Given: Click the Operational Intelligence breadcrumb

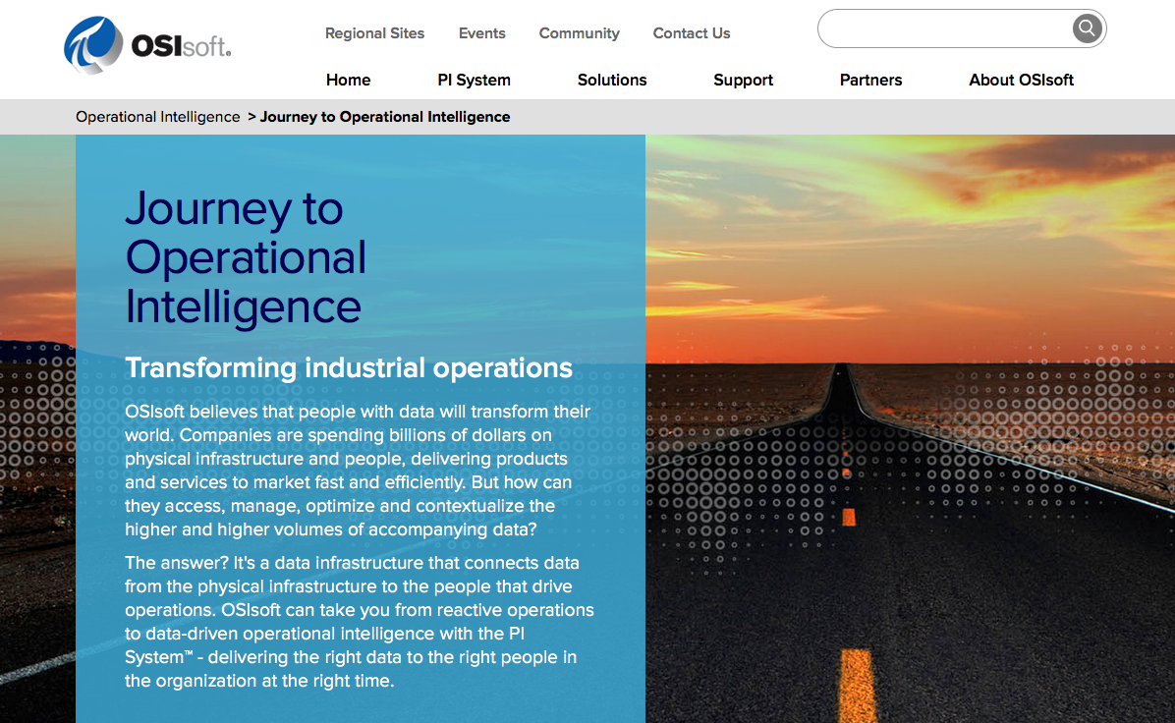Looking at the screenshot, I should tap(157, 117).
